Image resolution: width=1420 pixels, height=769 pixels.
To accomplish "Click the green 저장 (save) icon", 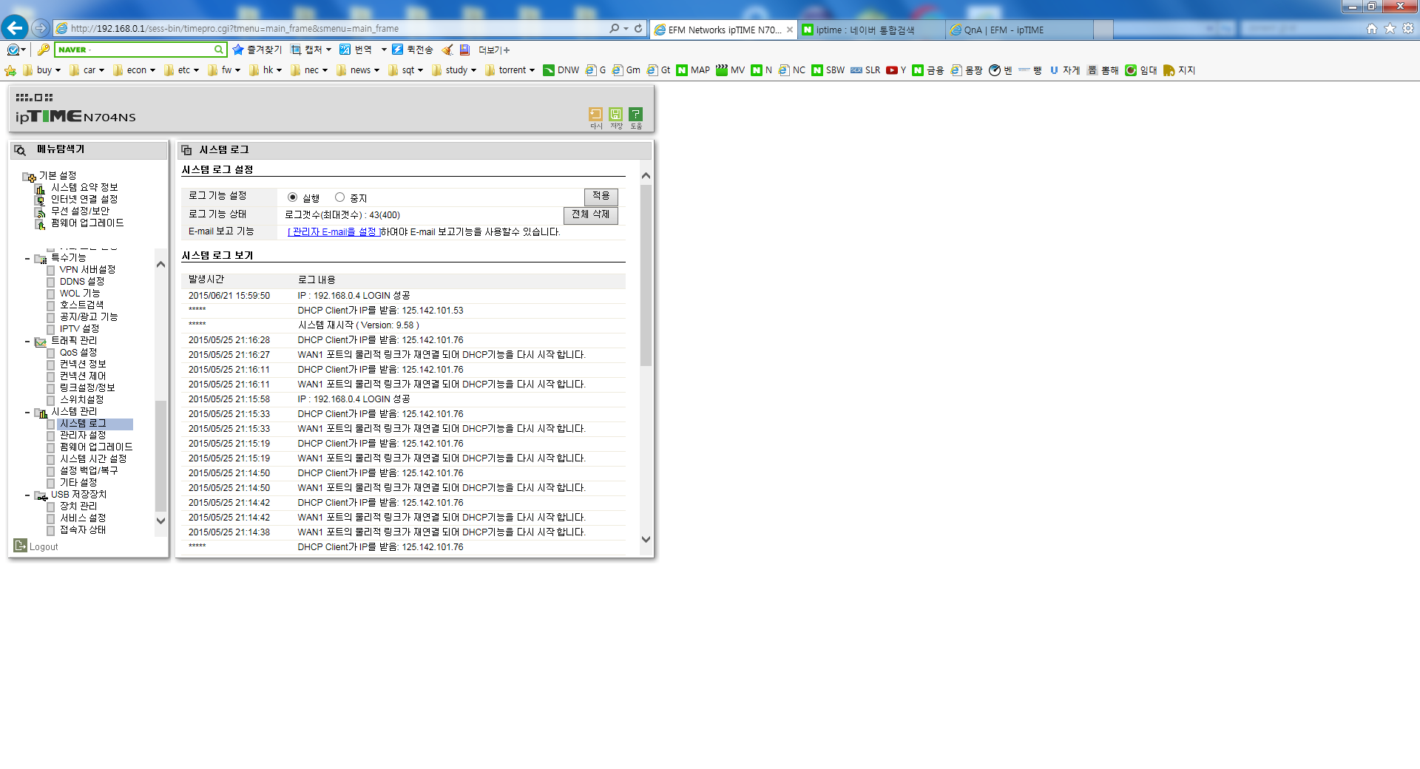I will pyautogui.click(x=615, y=114).
